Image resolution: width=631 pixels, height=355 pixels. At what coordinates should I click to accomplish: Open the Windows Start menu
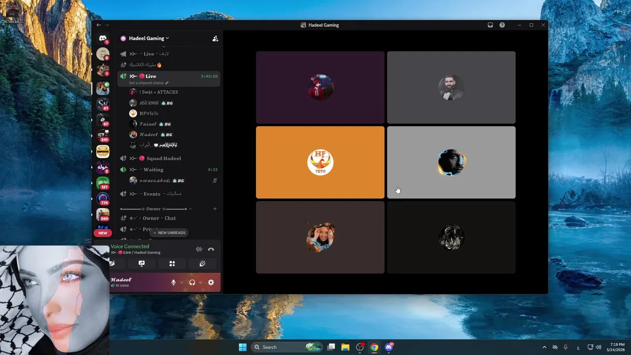click(x=243, y=347)
